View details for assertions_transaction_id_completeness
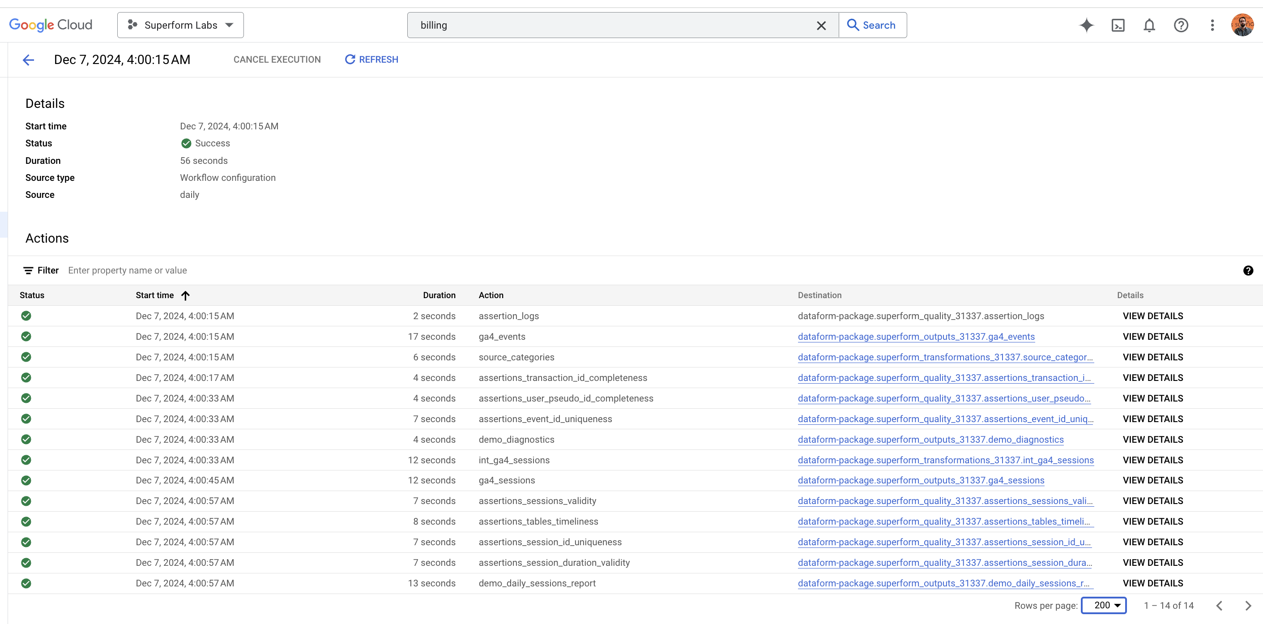This screenshot has height=624, width=1263. coord(1153,378)
